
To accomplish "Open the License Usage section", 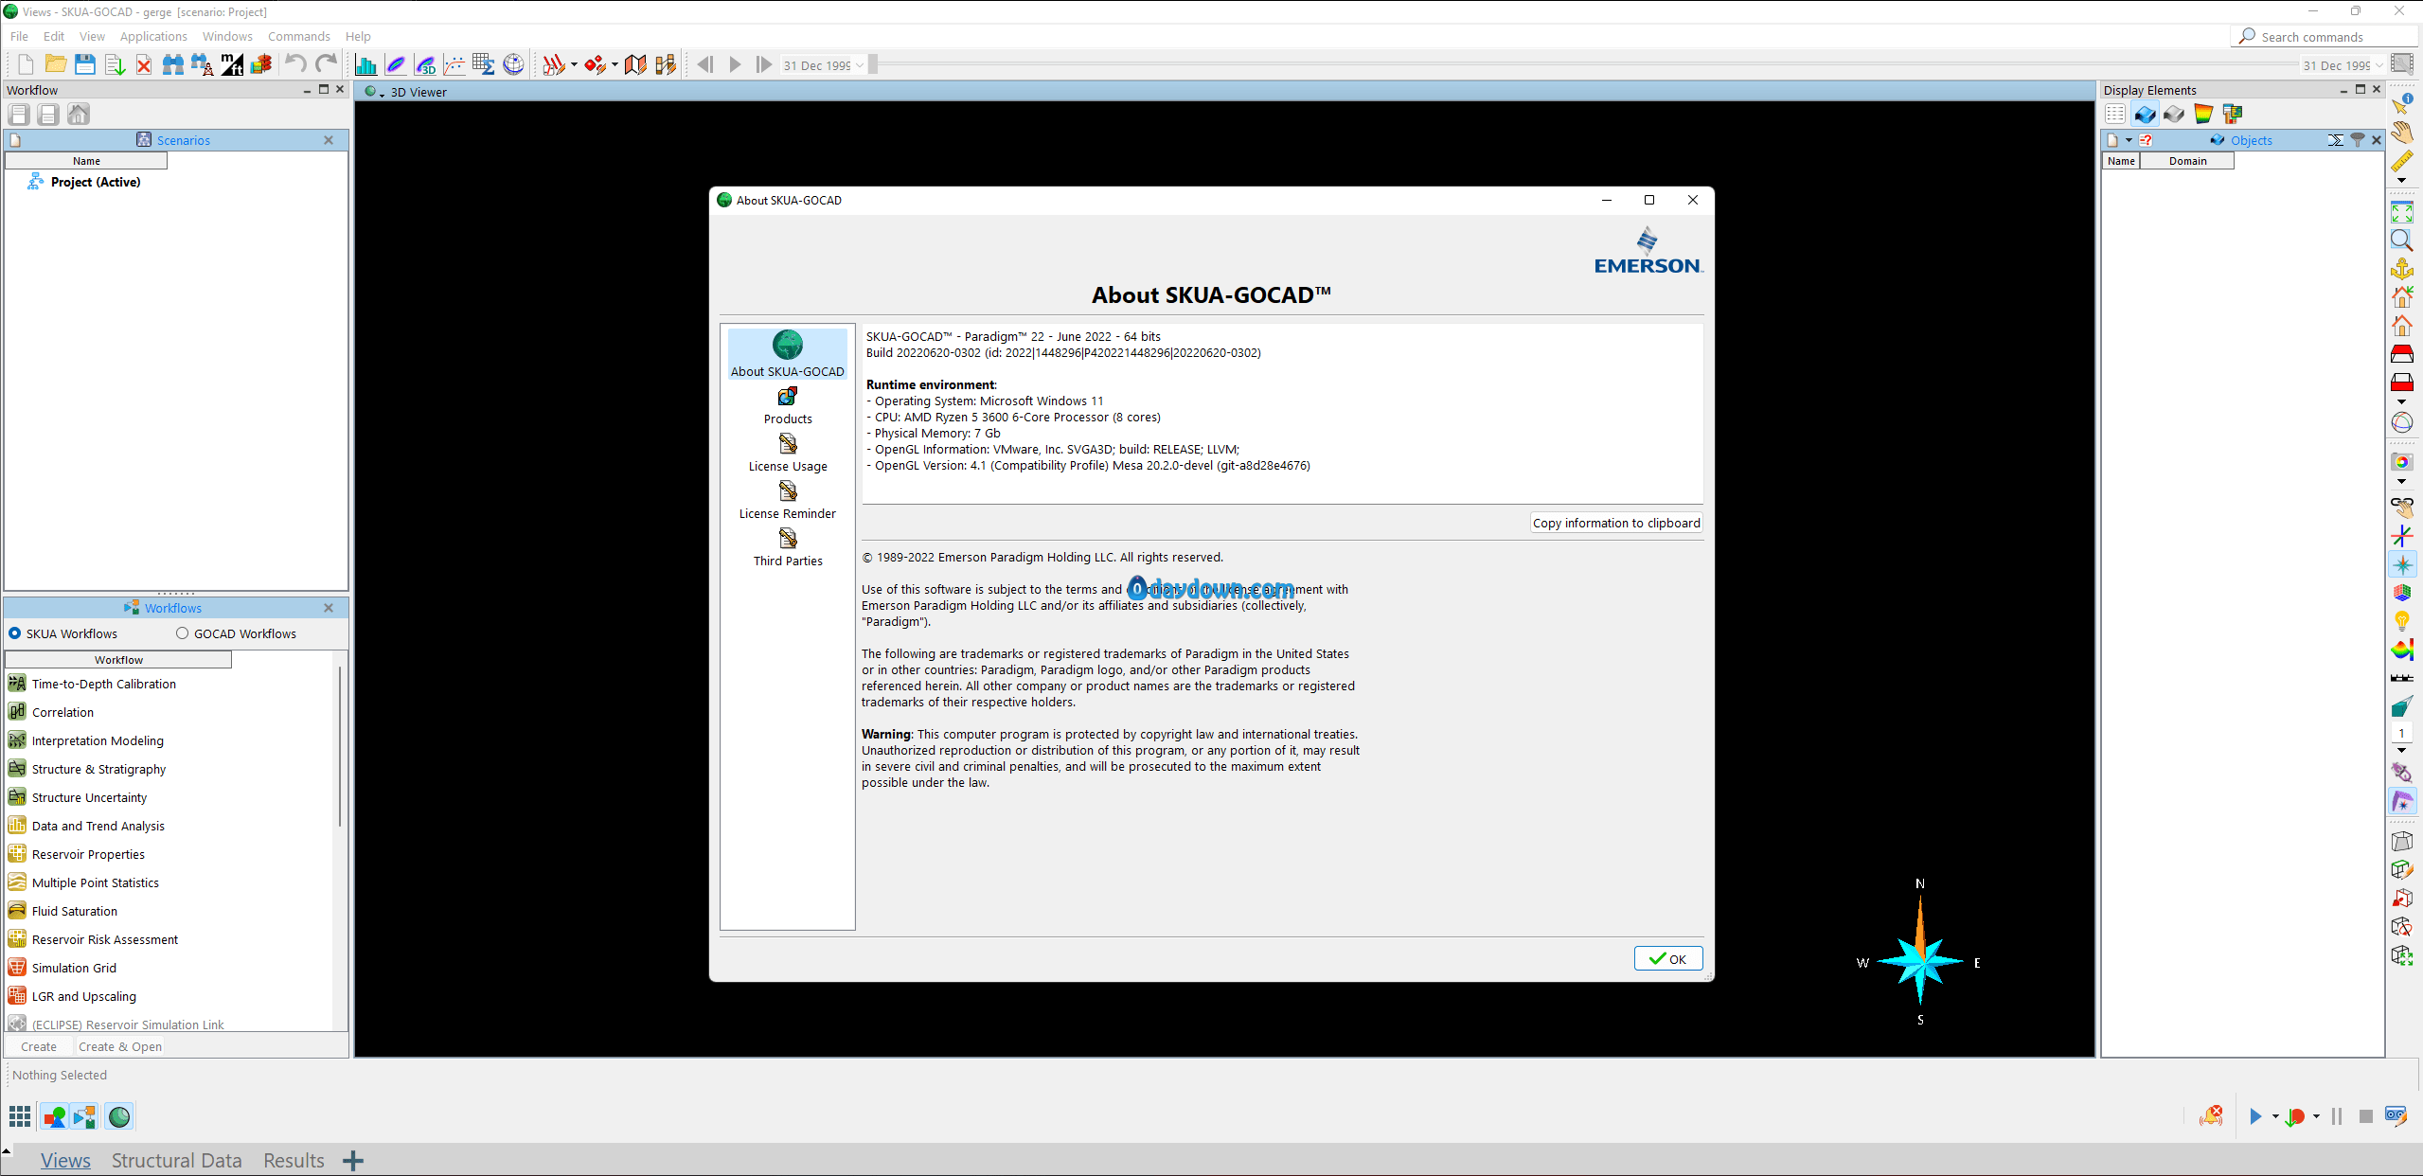I will pyautogui.click(x=788, y=454).
